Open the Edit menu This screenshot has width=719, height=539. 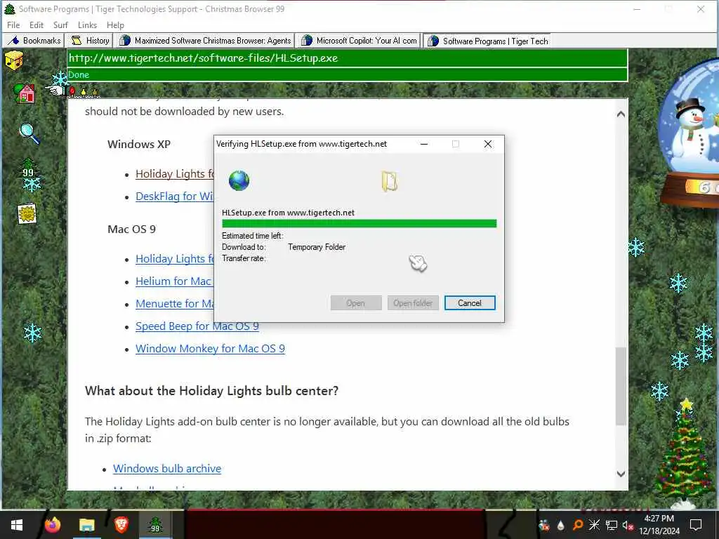[x=37, y=25]
